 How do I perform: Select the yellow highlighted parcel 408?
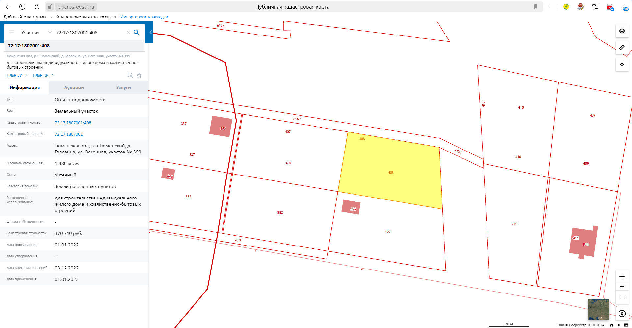[x=391, y=171]
